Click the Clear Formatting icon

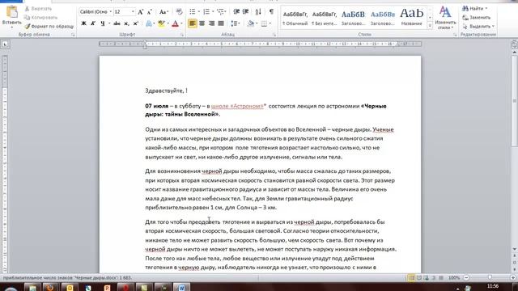pyautogui.click(x=179, y=12)
